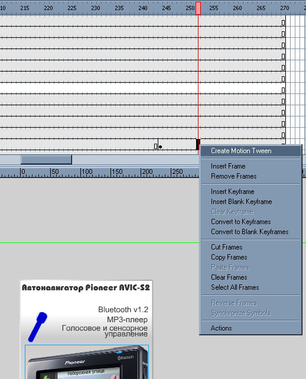306x379 pixels.
Task: Click the 'Автонавигатор Pioneer AVIC-S2' heading
Action: click(86, 287)
